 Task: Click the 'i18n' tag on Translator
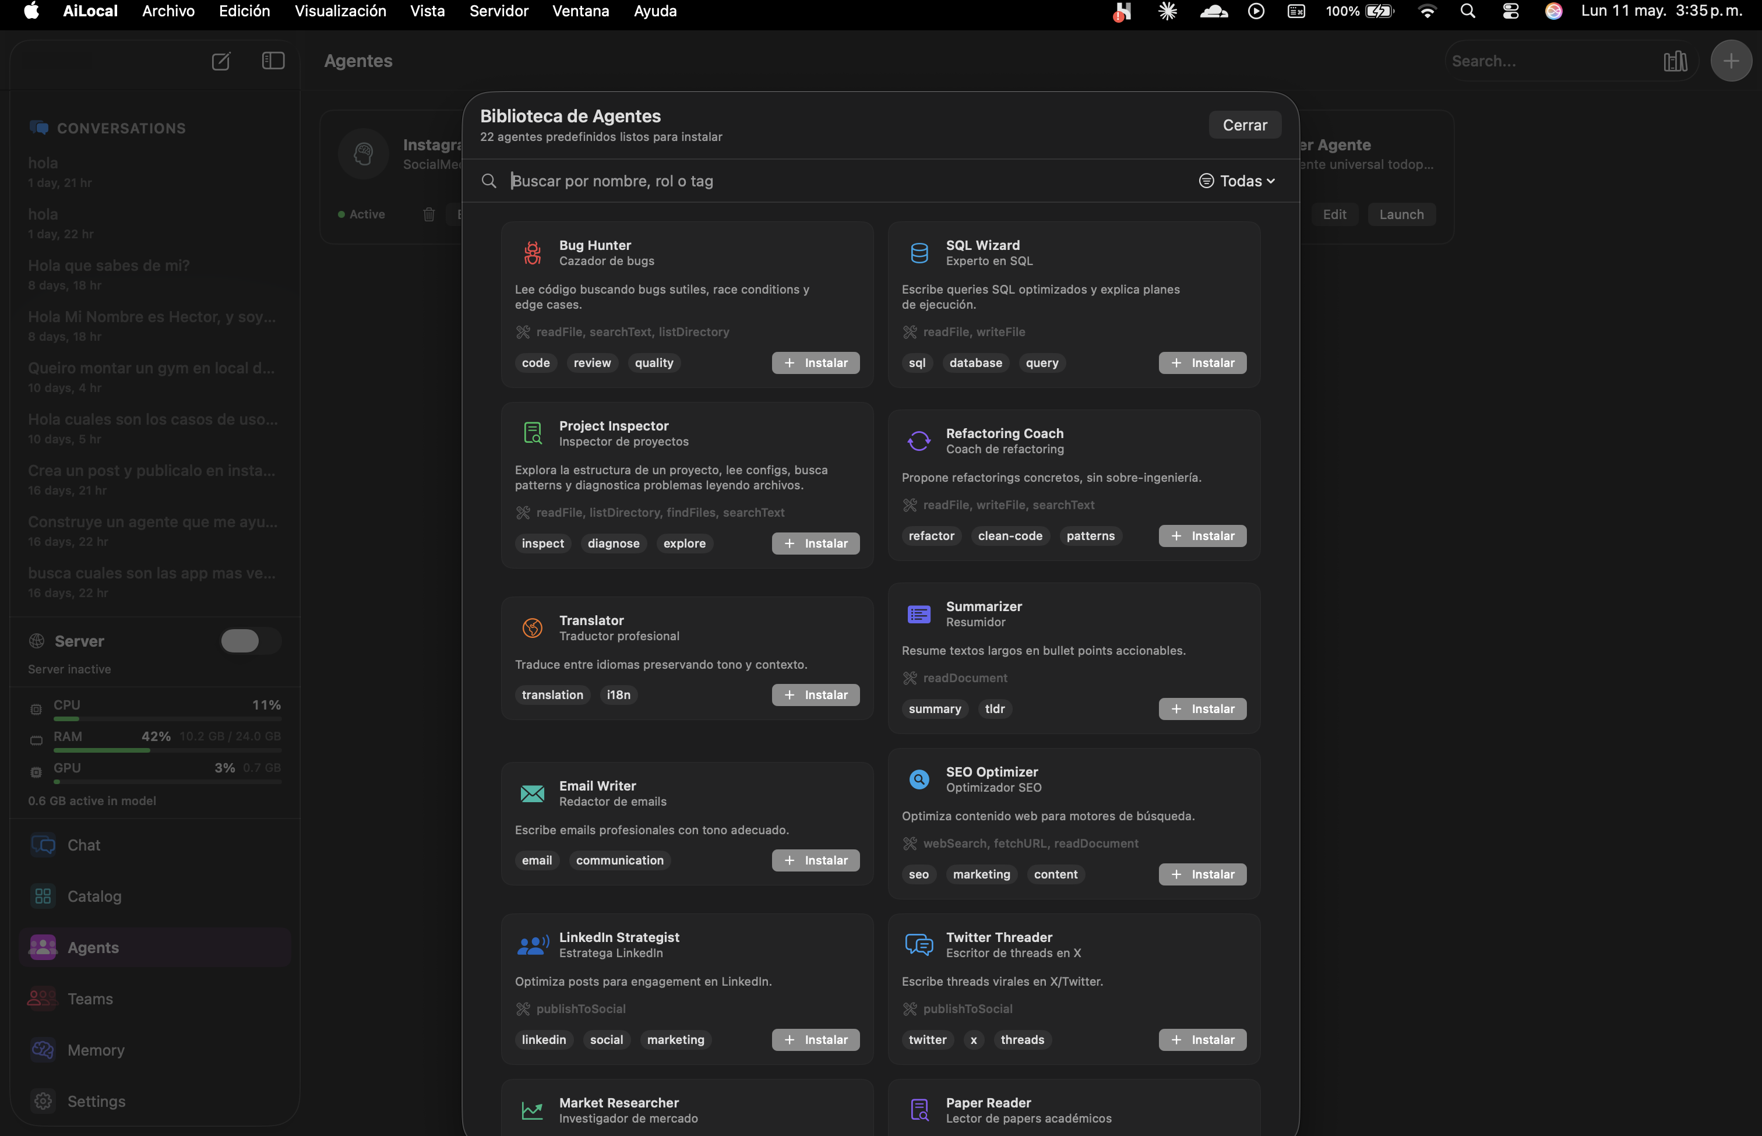618,694
